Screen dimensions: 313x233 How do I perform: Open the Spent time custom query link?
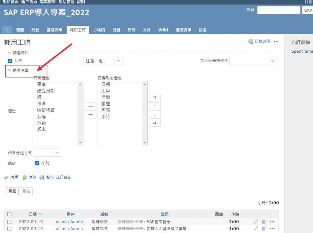(x=302, y=51)
